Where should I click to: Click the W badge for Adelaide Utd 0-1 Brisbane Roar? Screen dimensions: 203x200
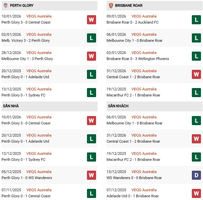coord(196,193)
